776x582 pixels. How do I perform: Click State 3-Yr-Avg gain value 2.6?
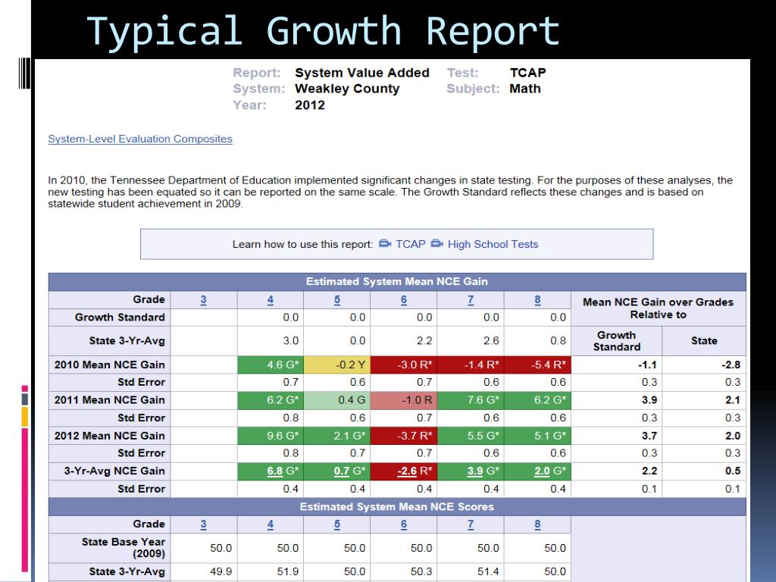[491, 341]
